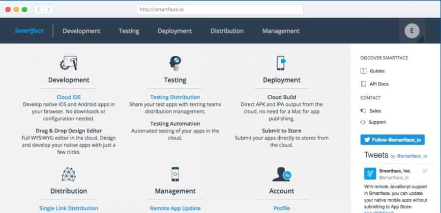The height and width of the screenshot is (213, 441).
Task: Click the Management phone sync icon
Action: [x=175, y=174]
